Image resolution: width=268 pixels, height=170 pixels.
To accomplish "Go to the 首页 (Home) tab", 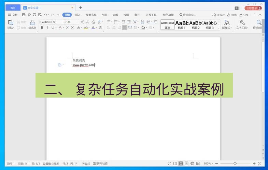I will click(x=13, y=8).
